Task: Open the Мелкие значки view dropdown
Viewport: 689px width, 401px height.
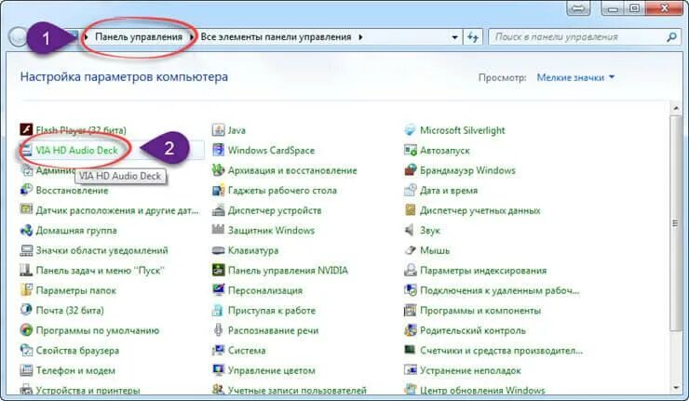Action: point(575,78)
